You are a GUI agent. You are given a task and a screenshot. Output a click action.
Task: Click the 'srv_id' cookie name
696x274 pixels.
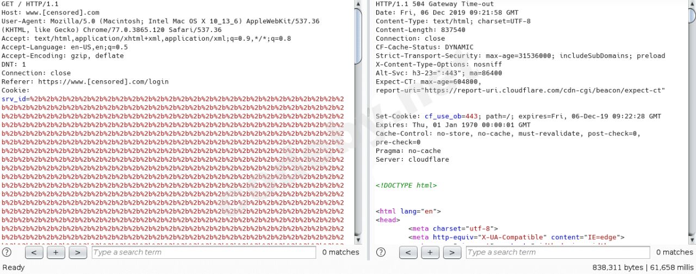(14, 99)
